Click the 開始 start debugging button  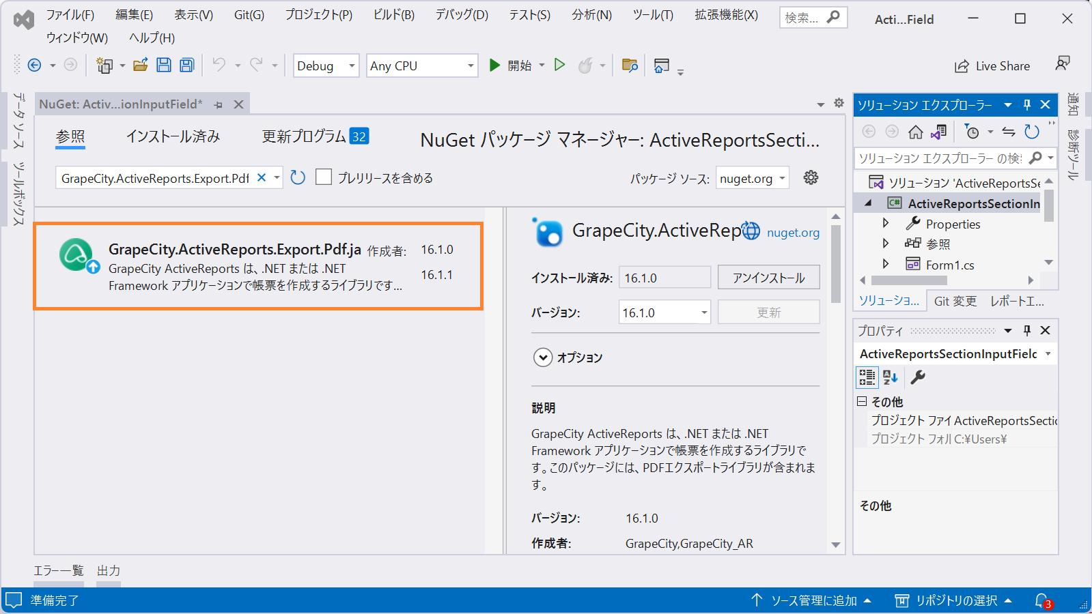pos(511,65)
